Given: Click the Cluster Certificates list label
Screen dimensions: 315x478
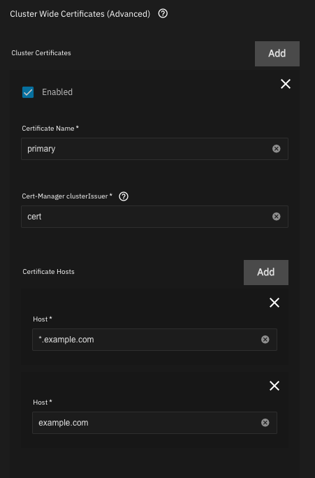Looking at the screenshot, I should pyautogui.click(x=41, y=52).
